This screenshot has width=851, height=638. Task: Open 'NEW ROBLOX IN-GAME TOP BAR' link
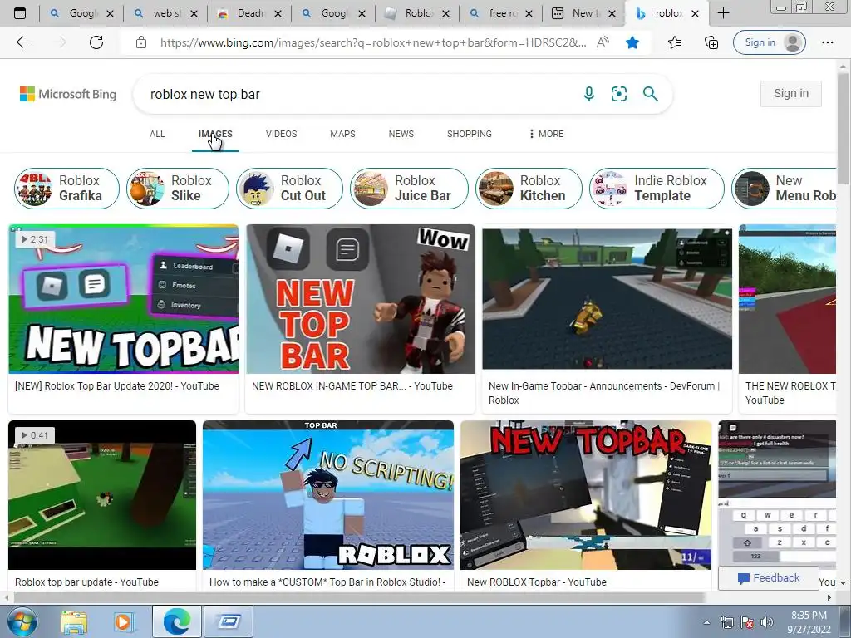pos(352,386)
